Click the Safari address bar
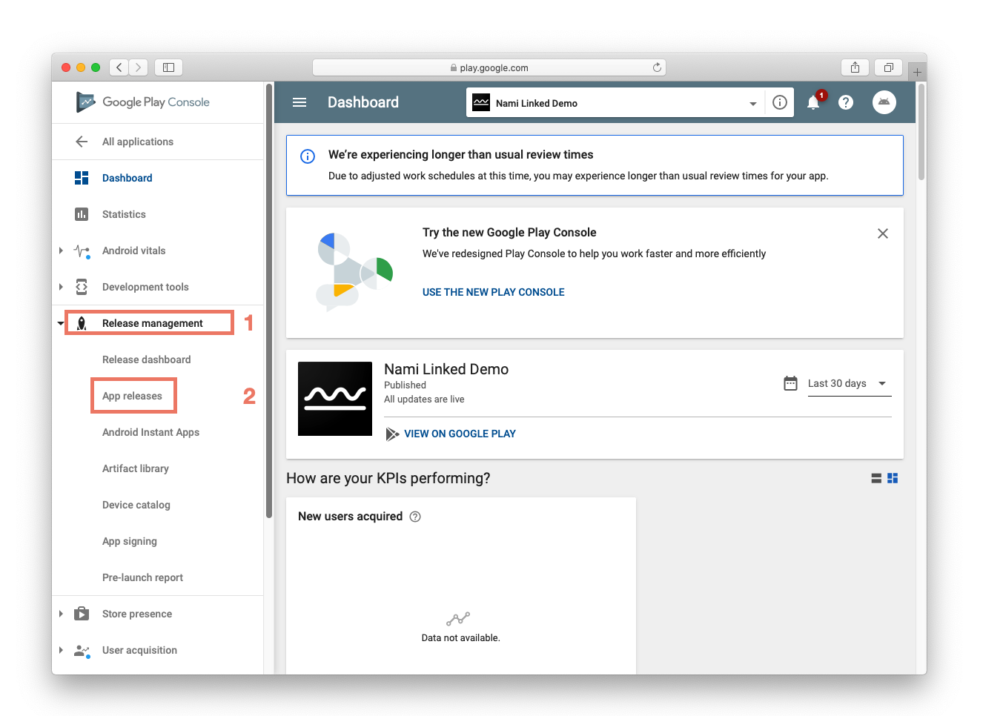The height and width of the screenshot is (716, 983). [489, 67]
